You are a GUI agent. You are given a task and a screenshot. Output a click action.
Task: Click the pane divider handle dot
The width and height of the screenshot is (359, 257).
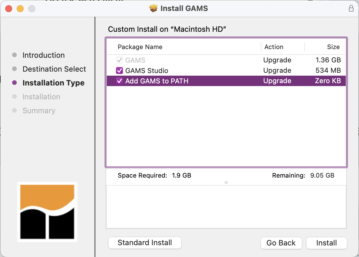[226, 182]
